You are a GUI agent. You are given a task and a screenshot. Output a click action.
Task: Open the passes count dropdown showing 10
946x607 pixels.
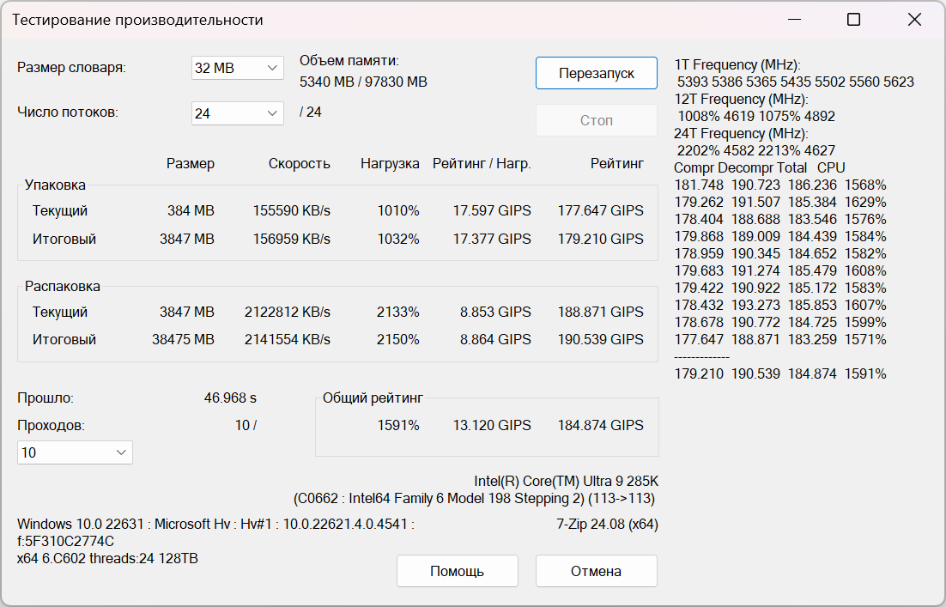75,452
